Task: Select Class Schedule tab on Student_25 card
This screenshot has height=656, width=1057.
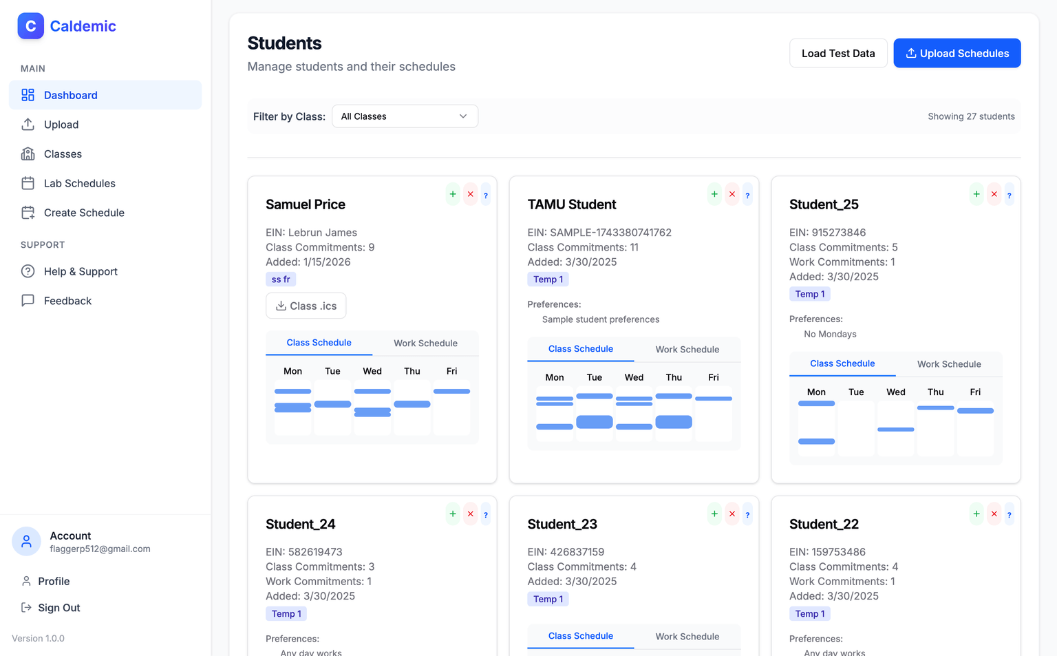Action: tap(842, 363)
